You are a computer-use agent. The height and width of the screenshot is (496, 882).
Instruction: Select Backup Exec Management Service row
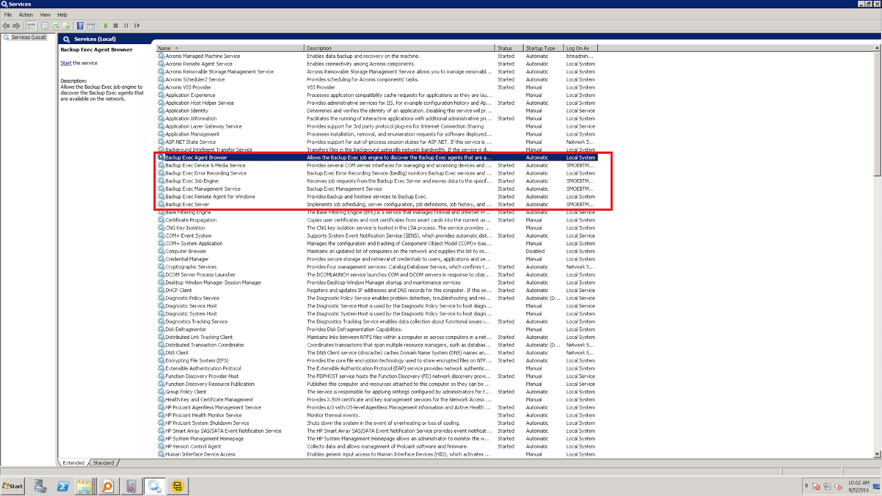pos(377,189)
